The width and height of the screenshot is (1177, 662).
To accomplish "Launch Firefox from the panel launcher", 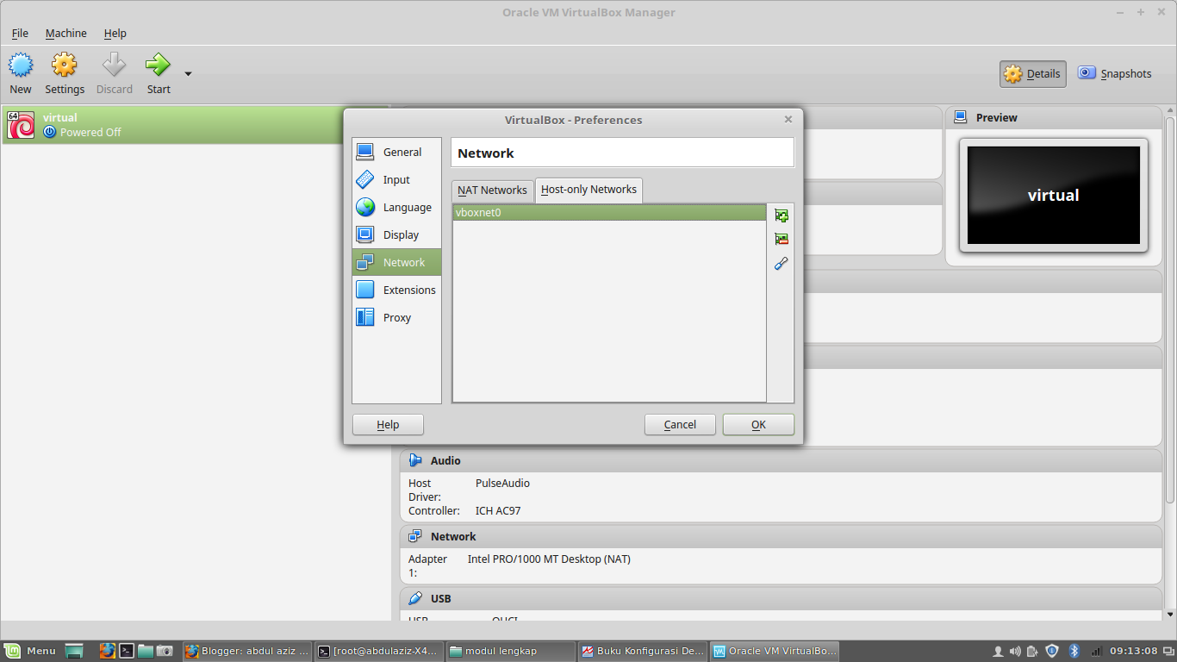I will pos(107,651).
